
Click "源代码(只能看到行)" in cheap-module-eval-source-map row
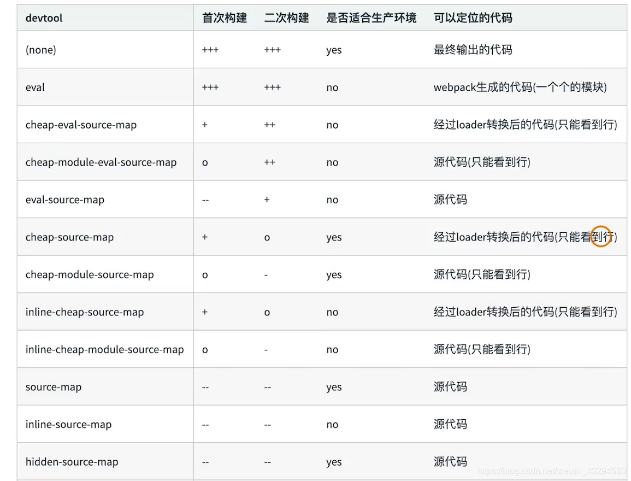pyautogui.click(x=482, y=162)
